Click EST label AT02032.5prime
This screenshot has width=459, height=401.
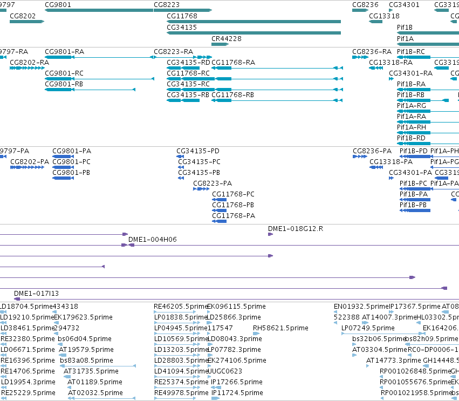point(95,393)
